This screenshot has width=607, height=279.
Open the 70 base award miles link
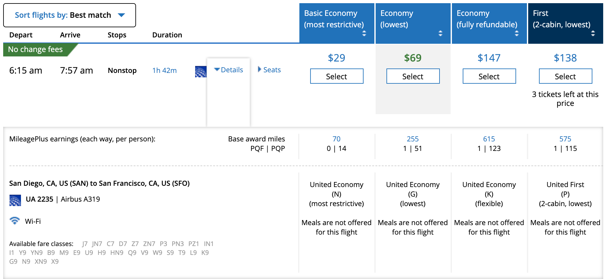[x=336, y=139]
